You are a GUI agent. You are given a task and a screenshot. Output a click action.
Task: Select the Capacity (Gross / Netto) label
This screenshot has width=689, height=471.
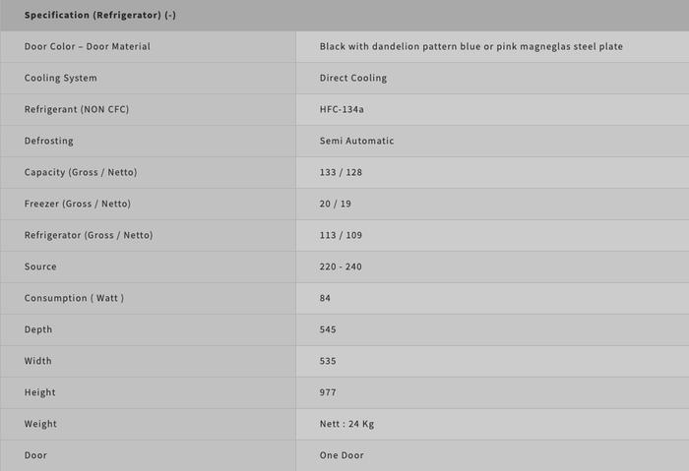tap(81, 172)
